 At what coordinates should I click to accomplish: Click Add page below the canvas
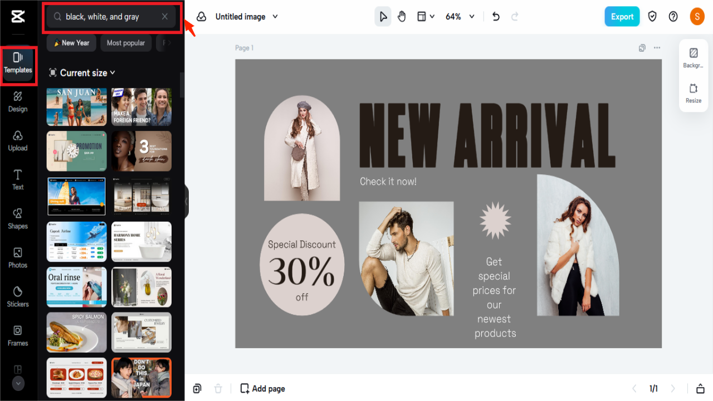262,388
